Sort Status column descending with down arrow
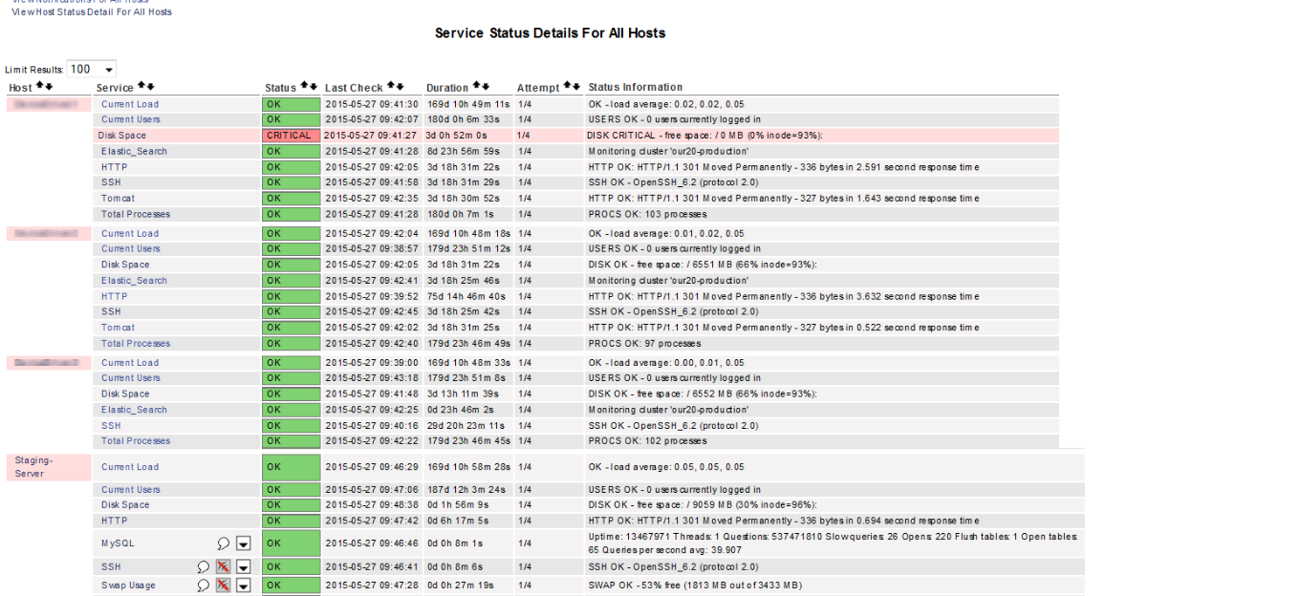The height and width of the screenshot is (596, 1300). [314, 87]
